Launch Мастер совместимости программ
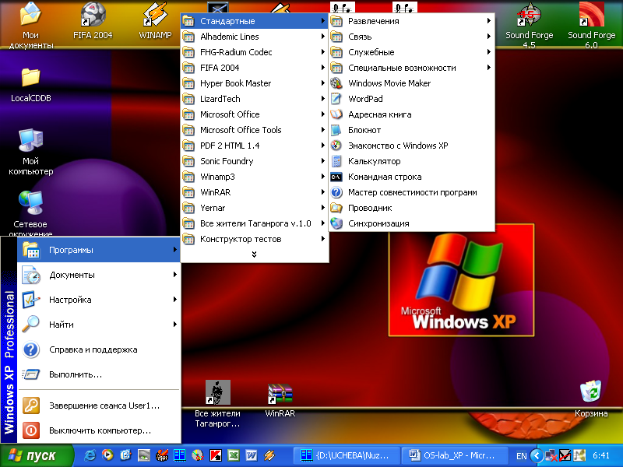Viewport: 623px width, 467px height. [412, 192]
